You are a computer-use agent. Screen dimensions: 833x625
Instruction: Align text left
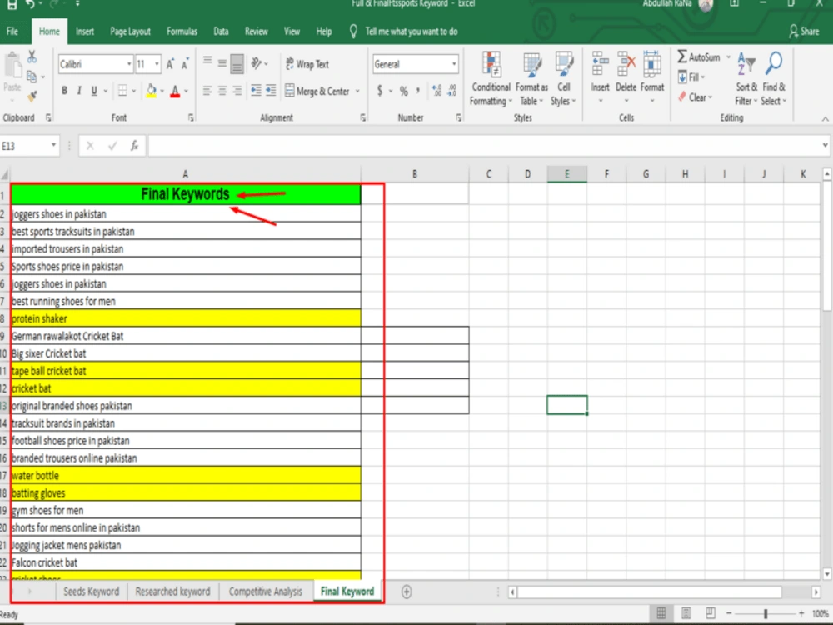(x=207, y=91)
